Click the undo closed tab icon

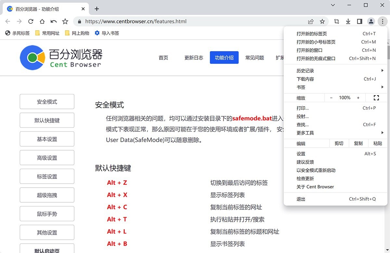[x=54, y=21]
